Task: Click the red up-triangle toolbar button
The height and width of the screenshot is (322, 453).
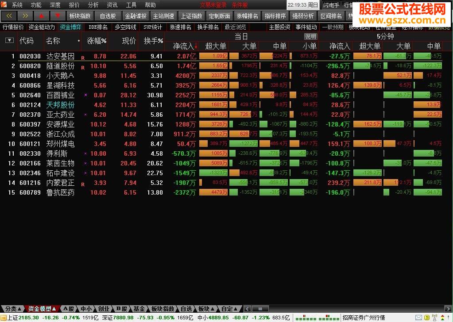Action: pos(41,16)
